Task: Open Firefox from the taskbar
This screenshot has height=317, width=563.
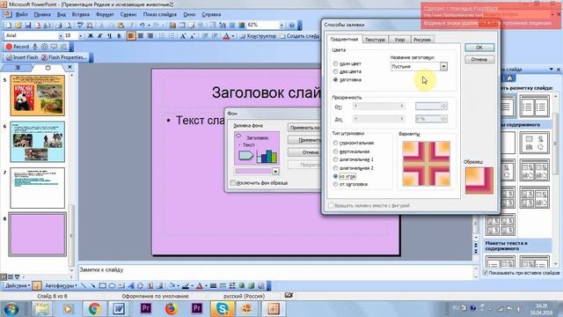Action: (172, 309)
